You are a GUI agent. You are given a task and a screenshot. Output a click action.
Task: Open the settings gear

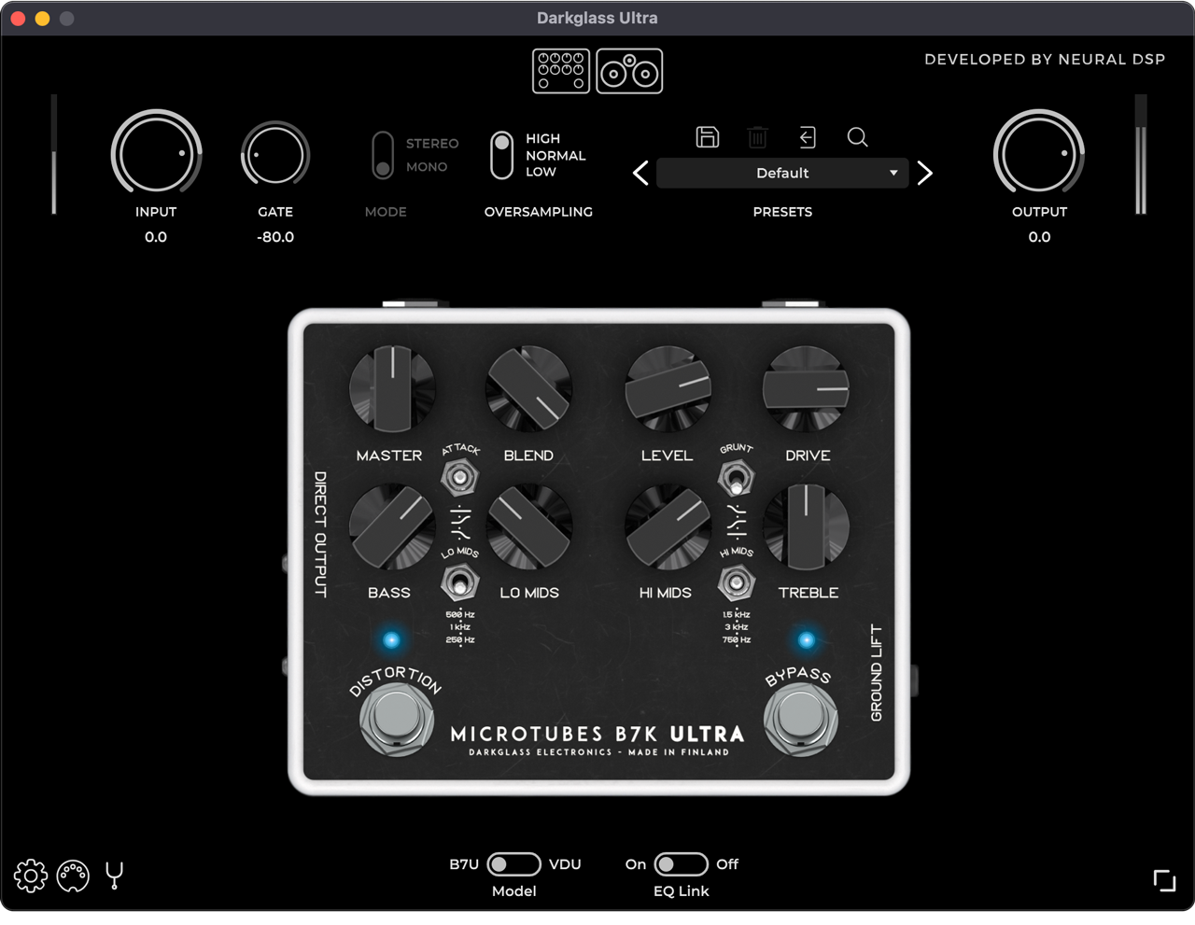click(31, 876)
